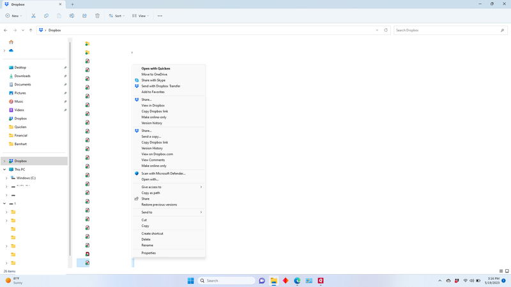Click the Windows Start button
Image resolution: width=511 pixels, height=287 pixels.
[x=190, y=281]
